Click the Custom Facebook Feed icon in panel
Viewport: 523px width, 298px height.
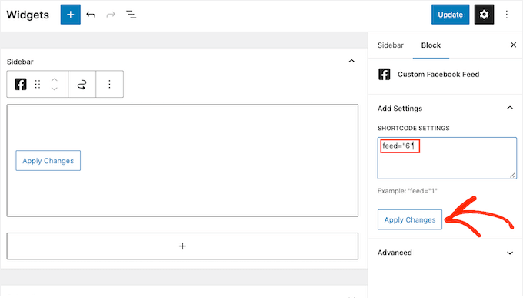385,74
